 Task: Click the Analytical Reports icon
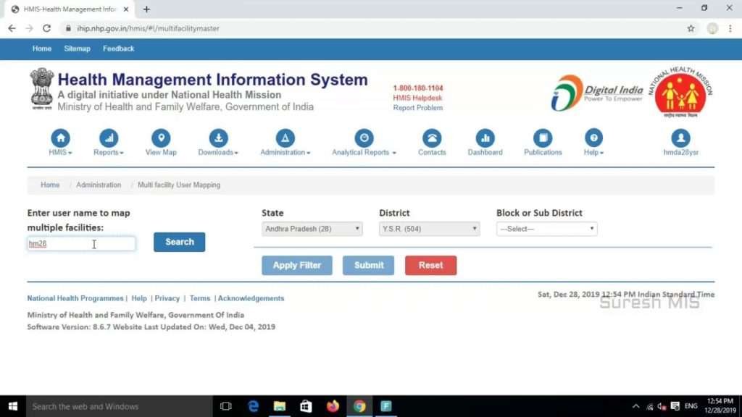364,138
